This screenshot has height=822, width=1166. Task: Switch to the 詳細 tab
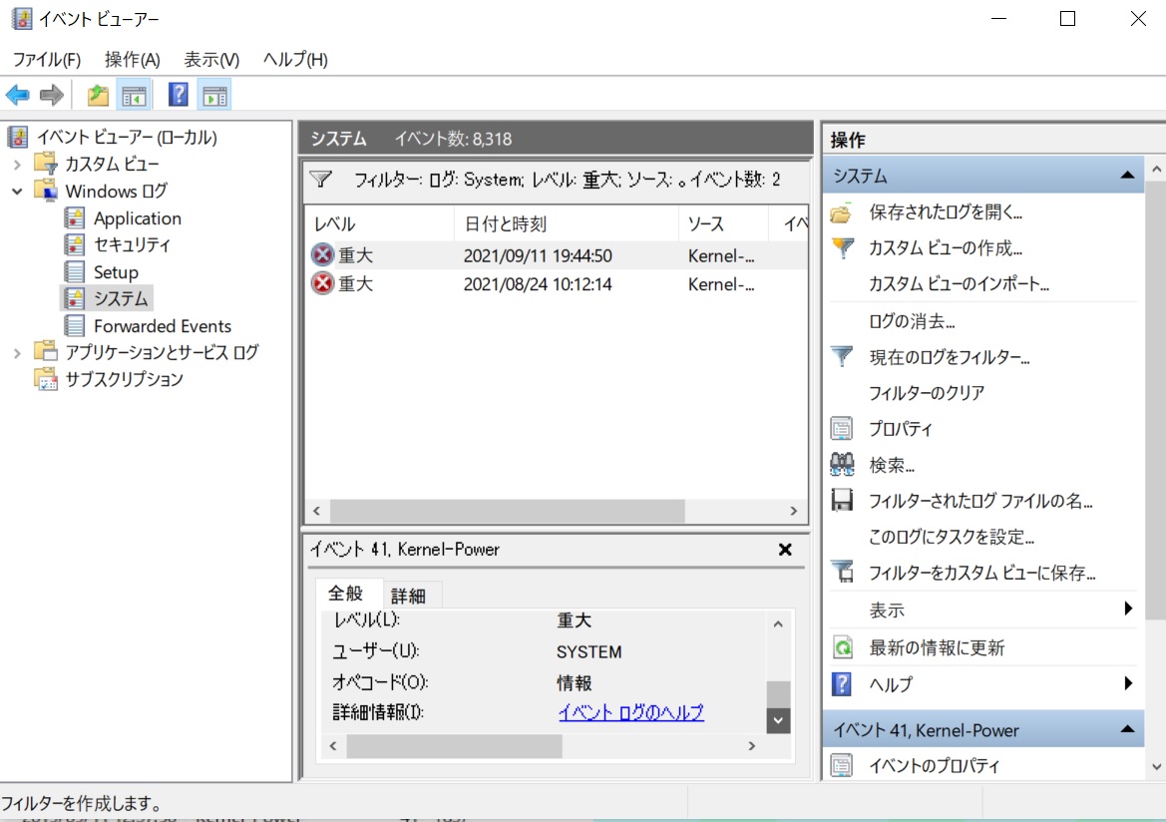coord(408,596)
